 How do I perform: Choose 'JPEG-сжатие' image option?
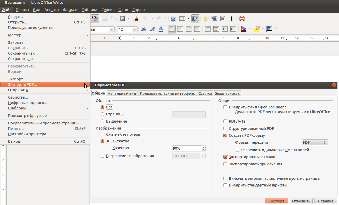coord(102,141)
